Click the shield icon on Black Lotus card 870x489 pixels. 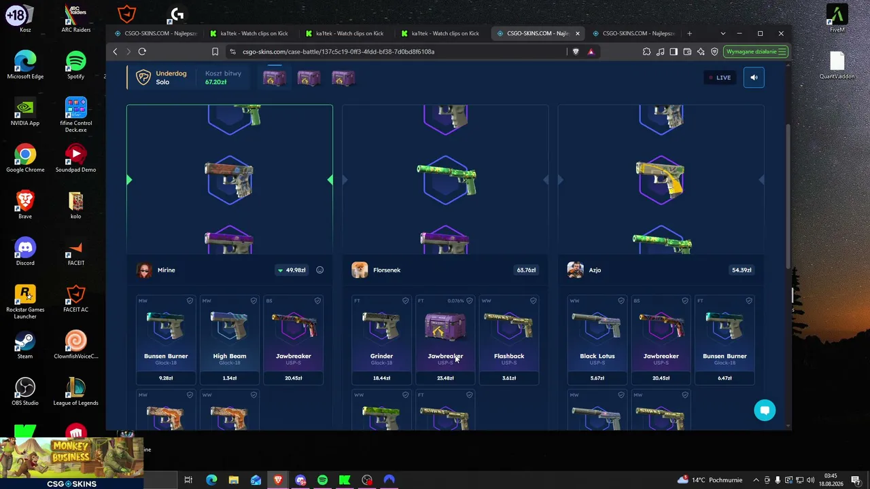[621, 301]
